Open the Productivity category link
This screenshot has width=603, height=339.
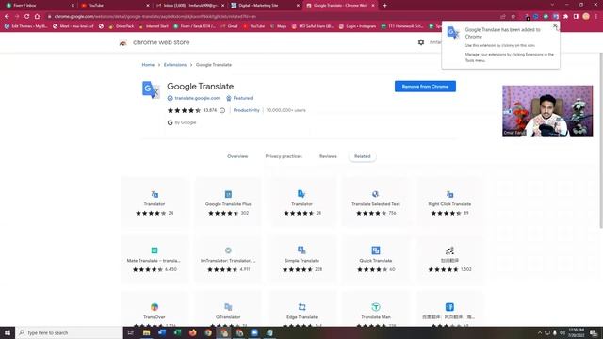247,110
